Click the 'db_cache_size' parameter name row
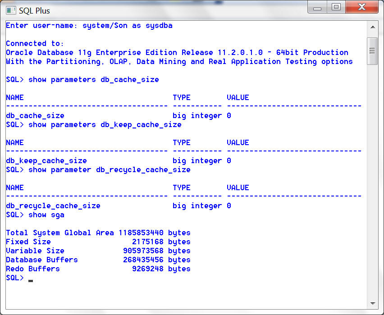384x315 pixels. [35, 116]
